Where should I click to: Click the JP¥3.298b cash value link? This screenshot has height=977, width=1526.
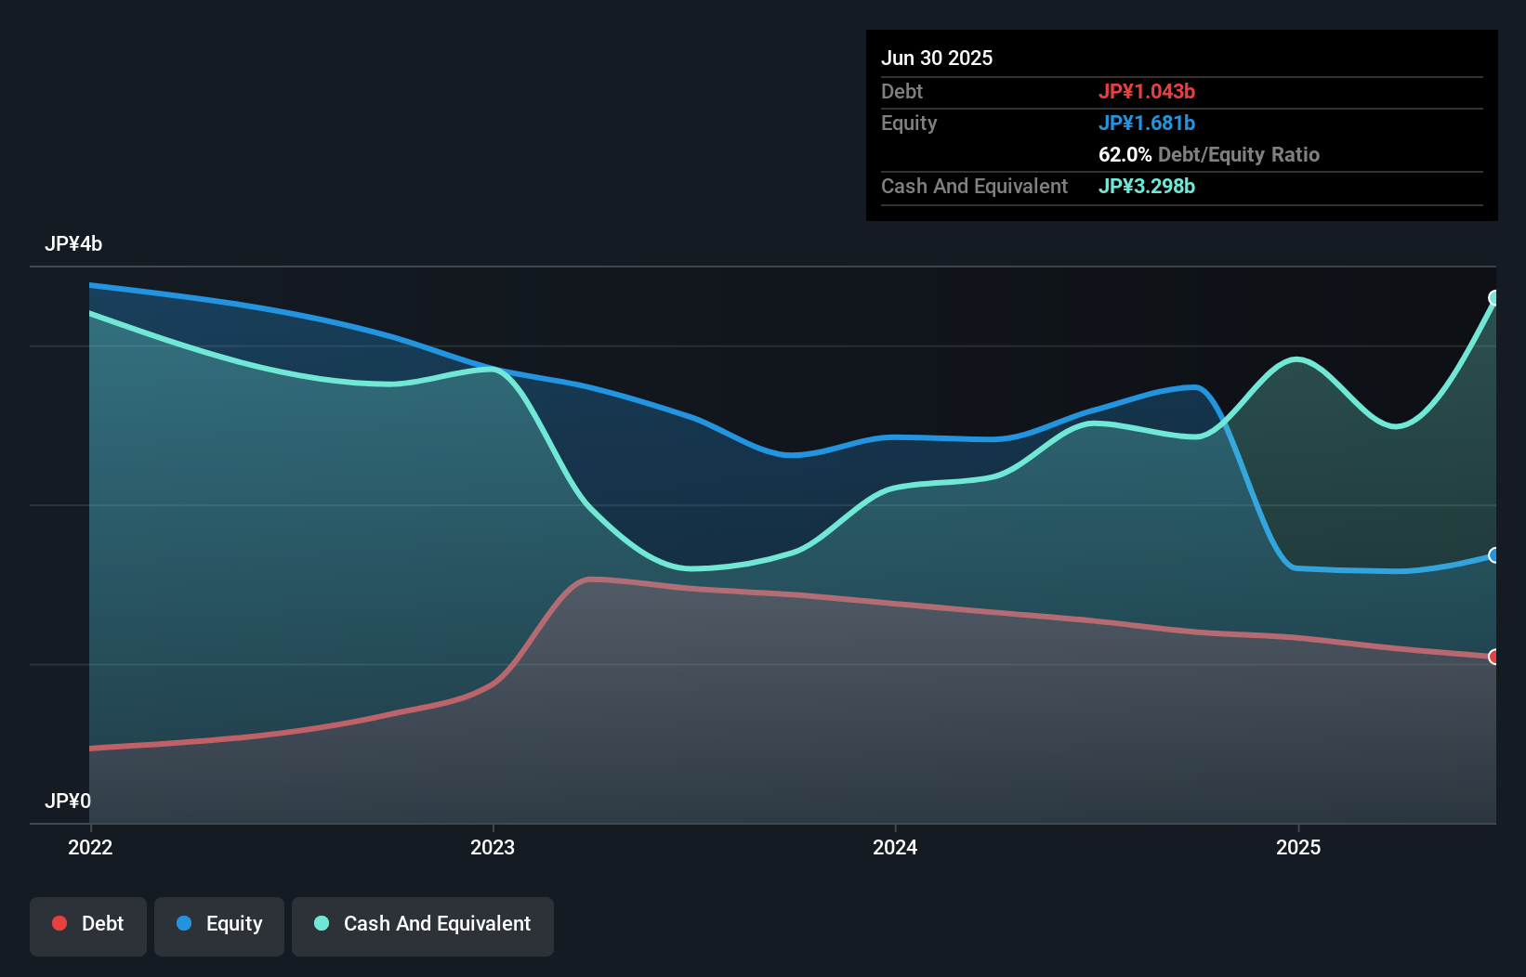(1147, 186)
